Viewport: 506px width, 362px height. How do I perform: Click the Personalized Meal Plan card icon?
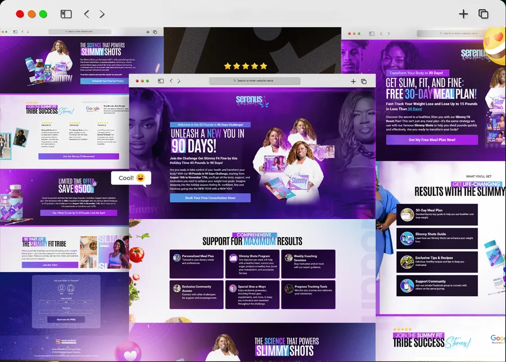click(x=177, y=258)
